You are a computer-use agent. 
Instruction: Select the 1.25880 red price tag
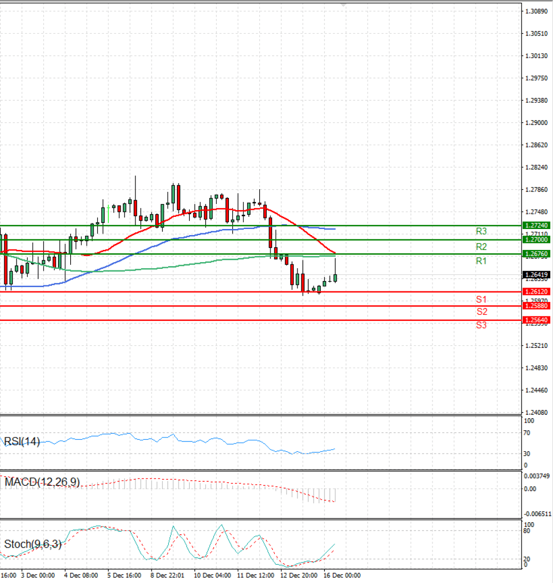pyautogui.click(x=536, y=306)
